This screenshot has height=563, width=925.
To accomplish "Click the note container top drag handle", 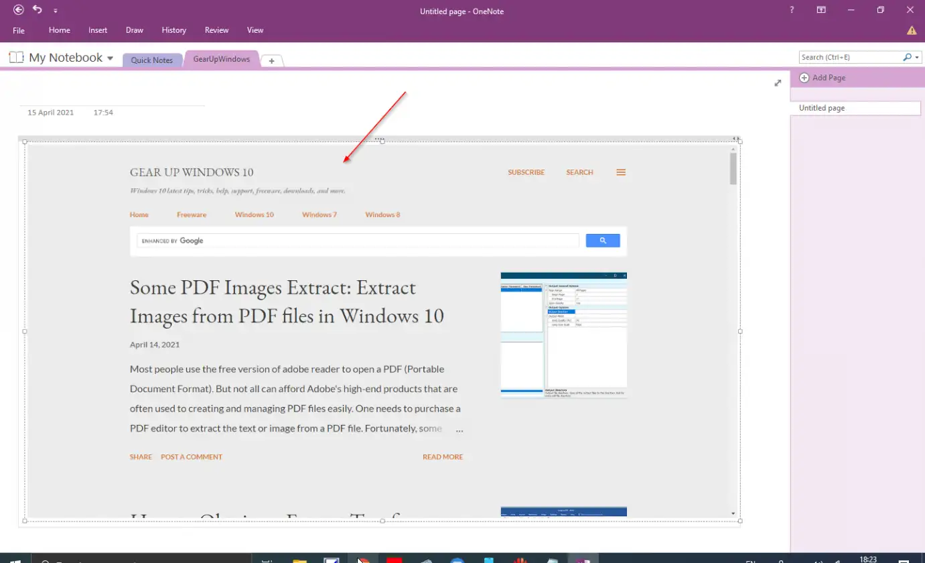I will [380, 139].
